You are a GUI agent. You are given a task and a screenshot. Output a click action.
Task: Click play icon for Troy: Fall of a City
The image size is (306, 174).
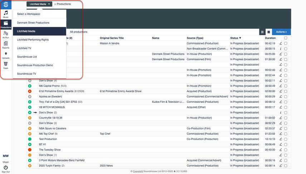pyautogui.click(x=30, y=102)
